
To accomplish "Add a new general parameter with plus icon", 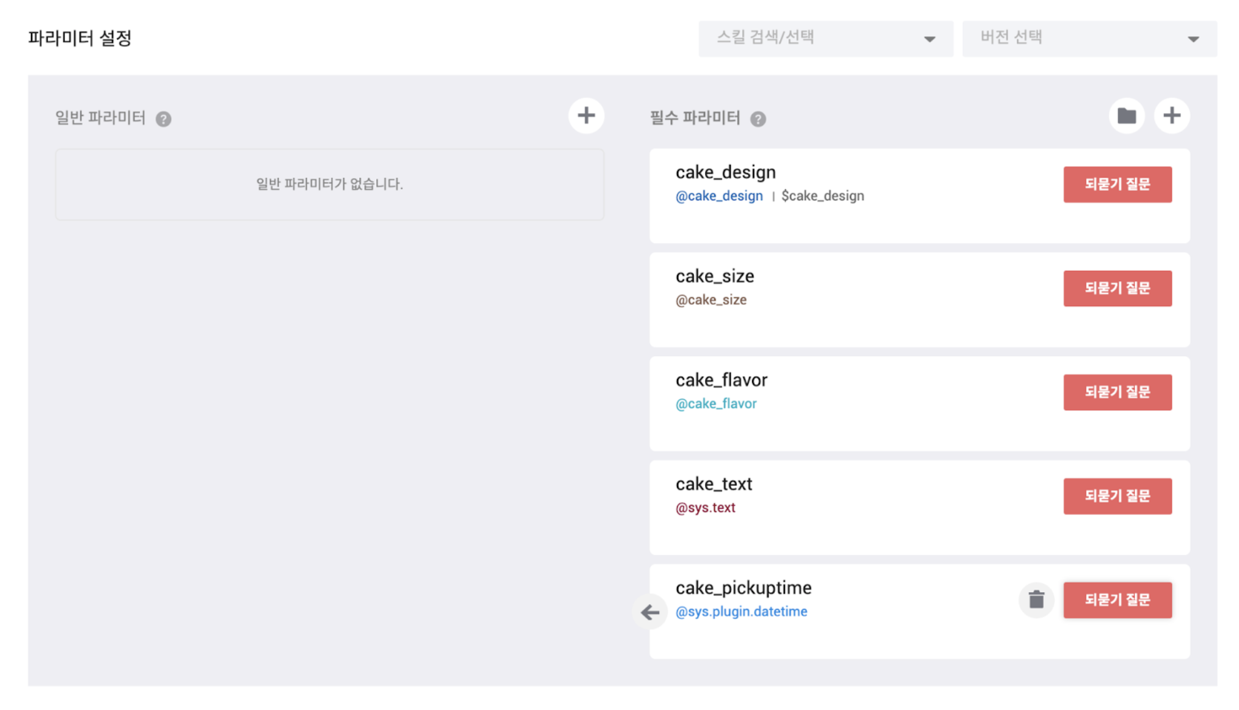I will point(586,115).
